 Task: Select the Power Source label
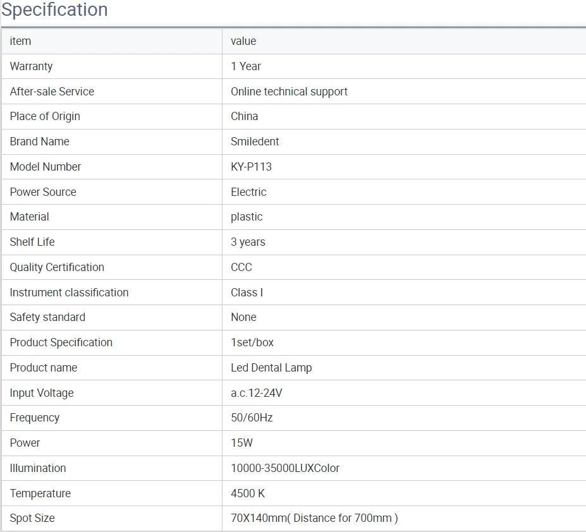43,192
